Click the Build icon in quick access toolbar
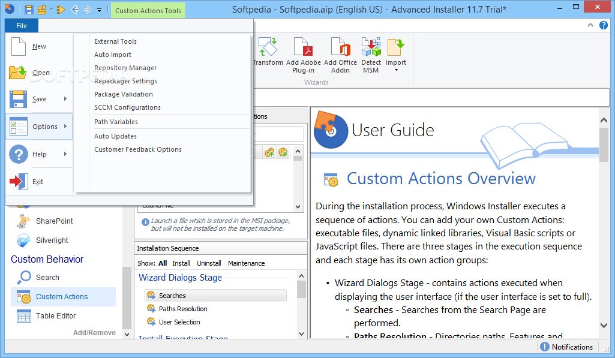615x358 pixels. pyautogui.click(x=41, y=10)
